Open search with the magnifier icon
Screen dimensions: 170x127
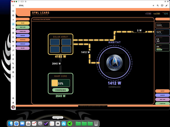pos(158,6)
